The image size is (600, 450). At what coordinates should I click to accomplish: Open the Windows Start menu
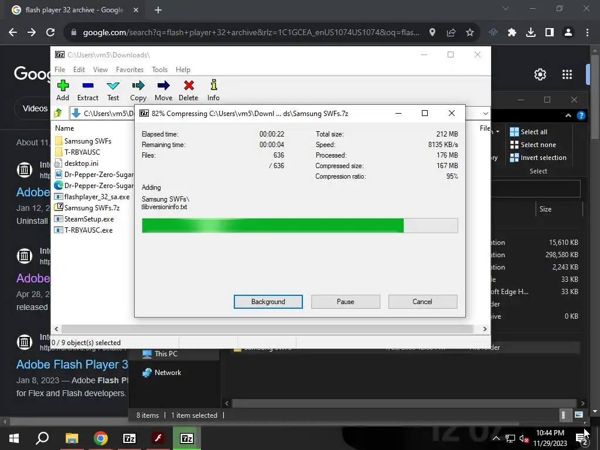click(x=14, y=438)
